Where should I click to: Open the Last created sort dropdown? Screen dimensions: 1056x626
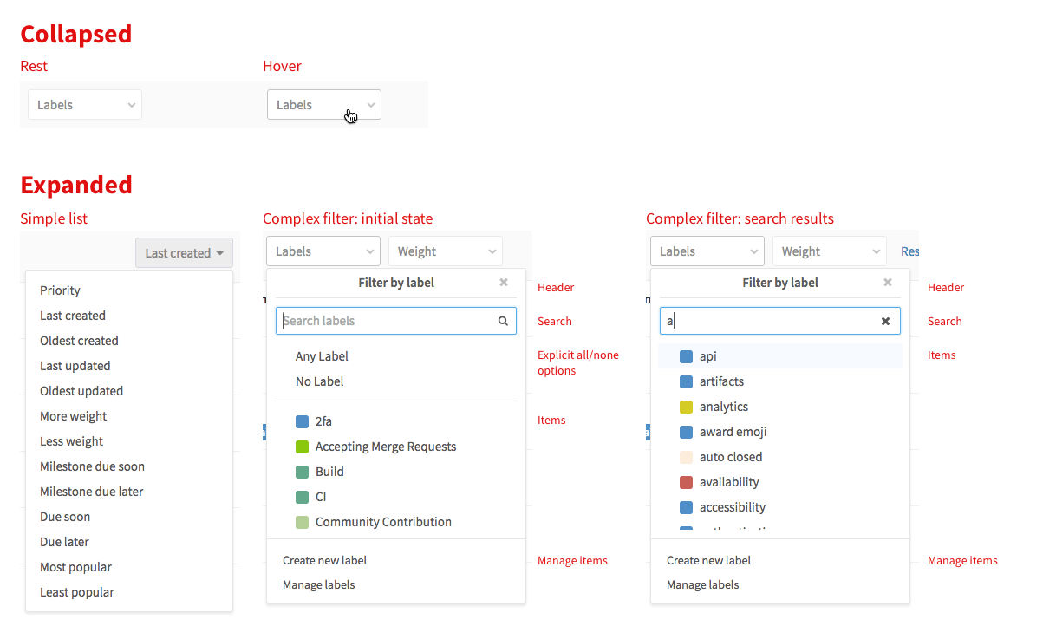click(184, 252)
